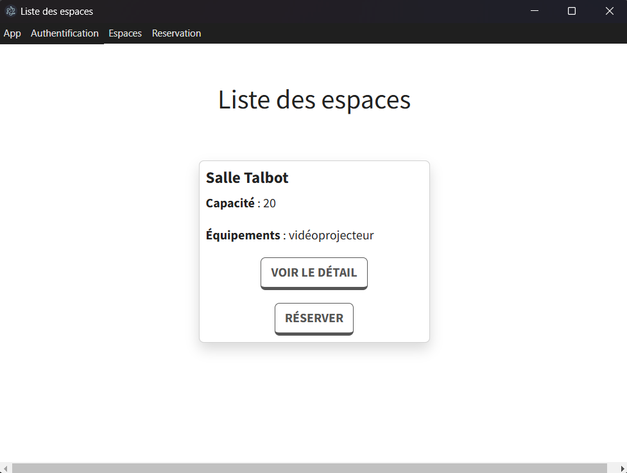Select the Salle Talbot card title
The width and height of the screenshot is (627, 473).
point(247,178)
